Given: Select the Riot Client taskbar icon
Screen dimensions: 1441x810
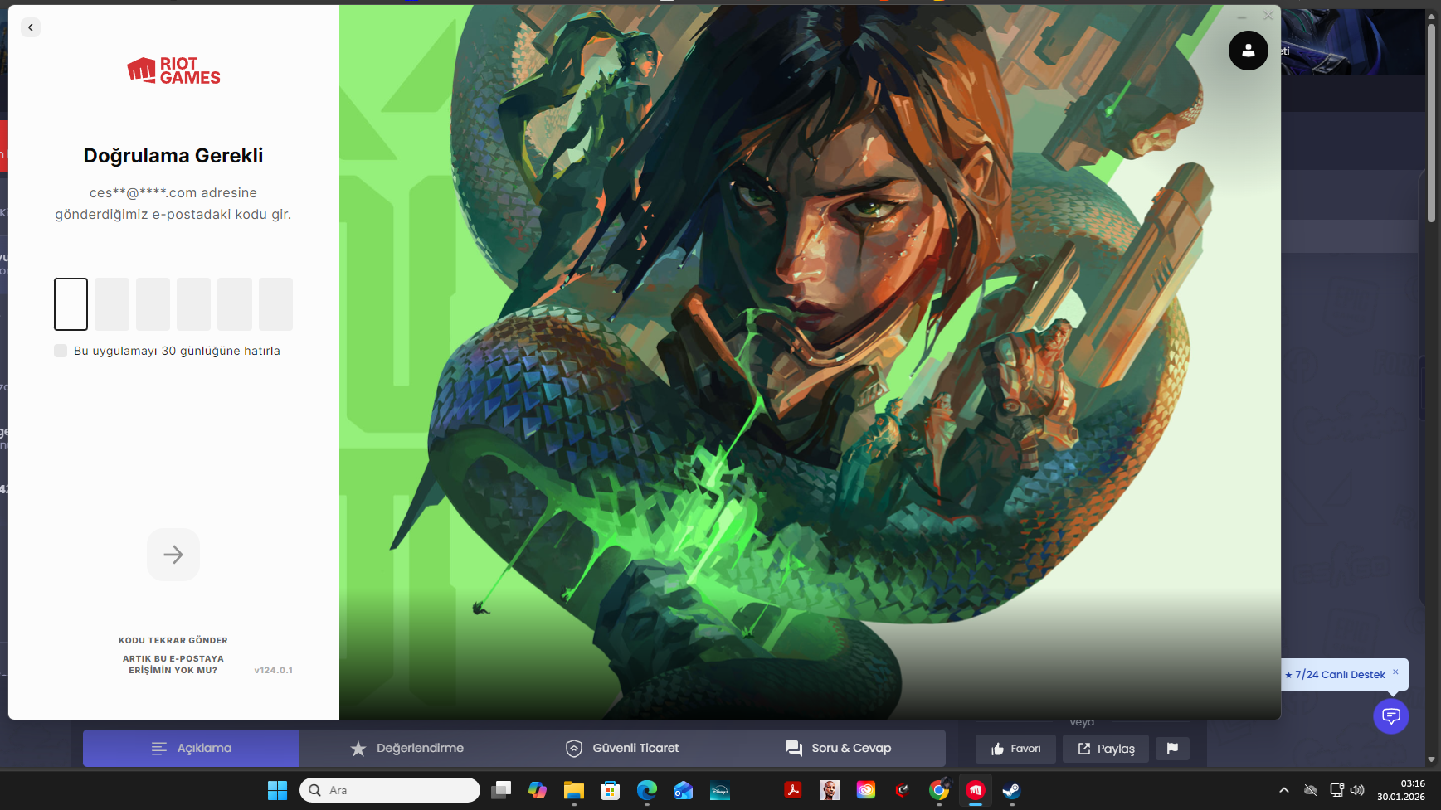Looking at the screenshot, I should point(976,790).
